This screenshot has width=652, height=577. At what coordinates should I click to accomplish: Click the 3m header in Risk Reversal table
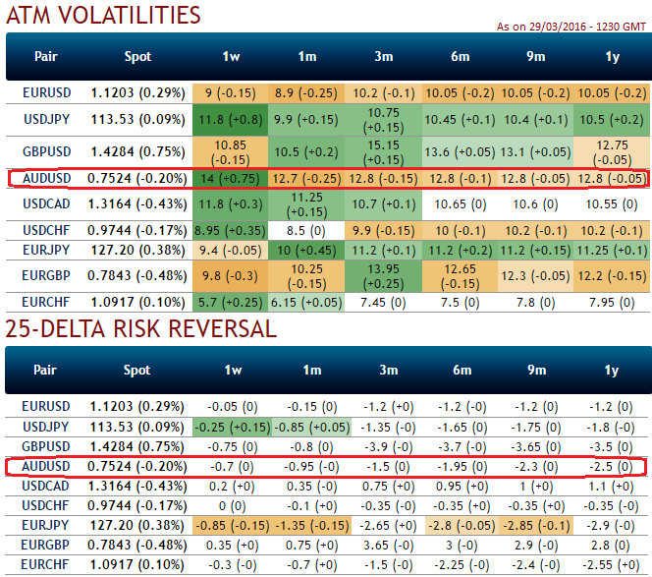pyautogui.click(x=389, y=370)
